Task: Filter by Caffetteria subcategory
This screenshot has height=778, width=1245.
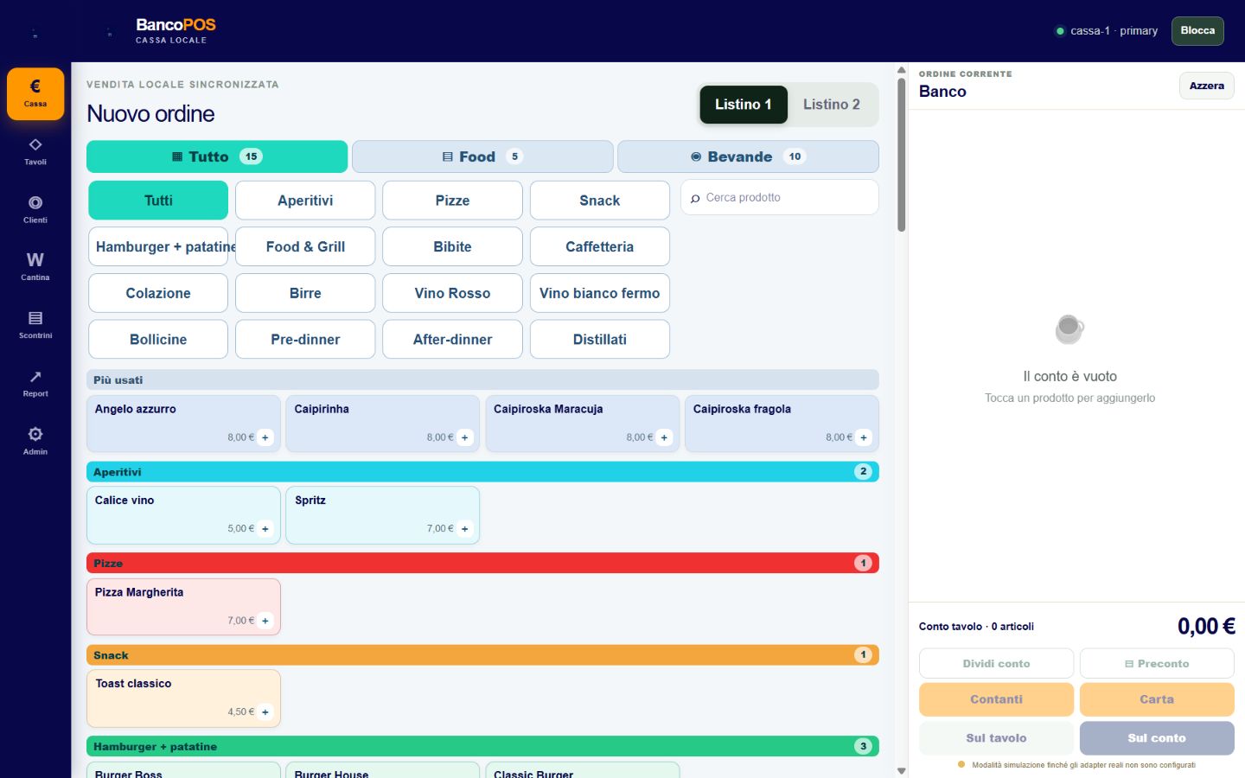Action: (x=600, y=246)
